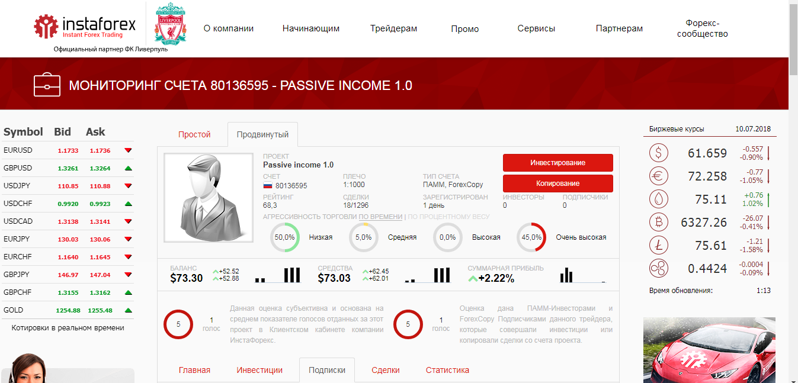Switch to the Простой tab

[x=194, y=134]
